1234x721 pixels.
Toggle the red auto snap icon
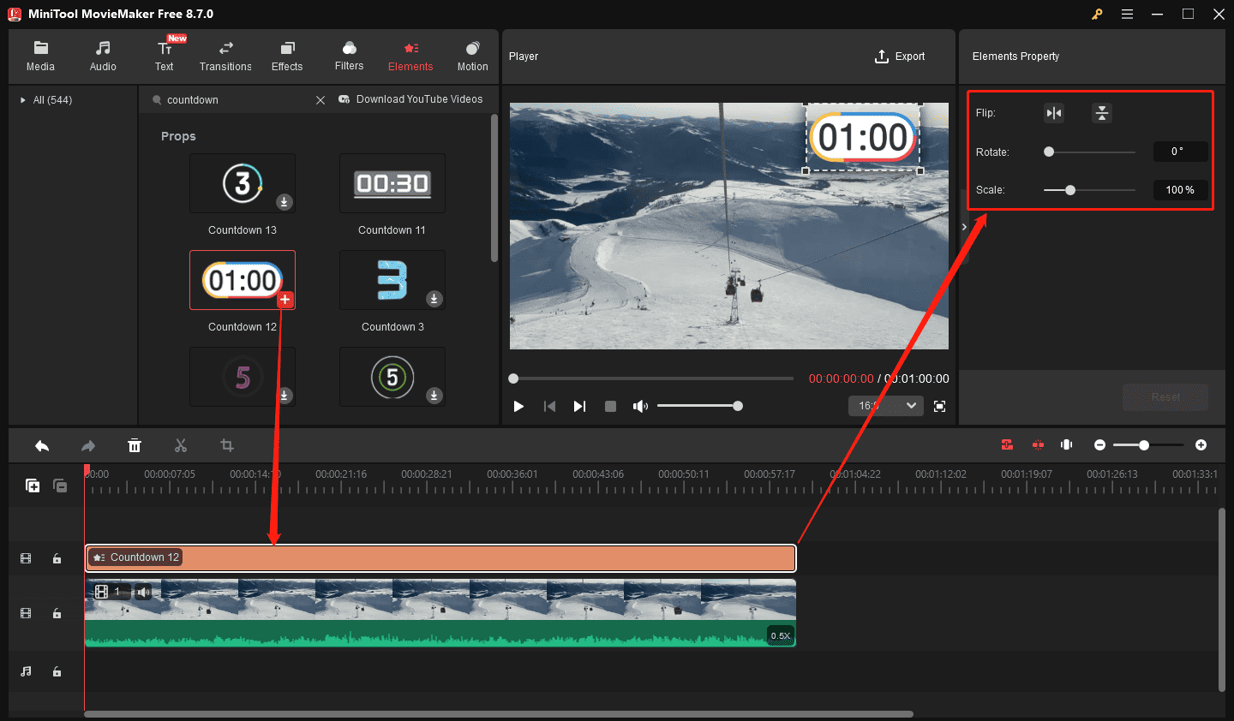click(x=1007, y=444)
